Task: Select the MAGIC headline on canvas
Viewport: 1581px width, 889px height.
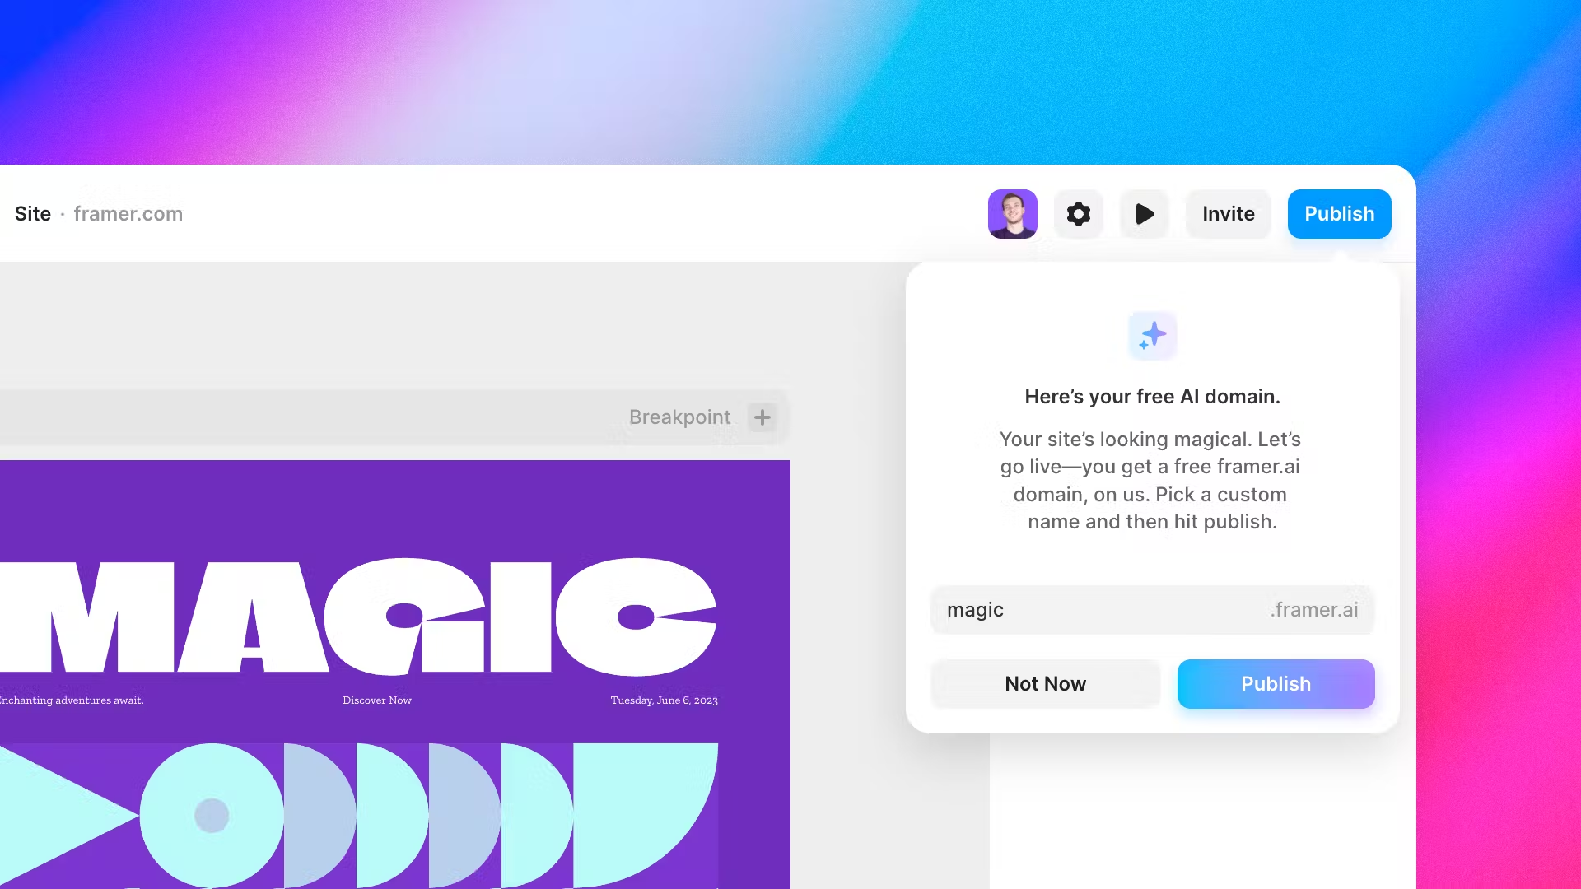Action: (358, 617)
